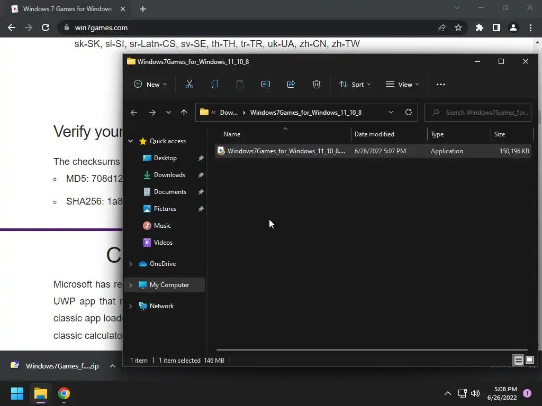542x406 pixels.
Task: Select Windows 7 Games for Windows tab
Action: pyautogui.click(x=67, y=9)
